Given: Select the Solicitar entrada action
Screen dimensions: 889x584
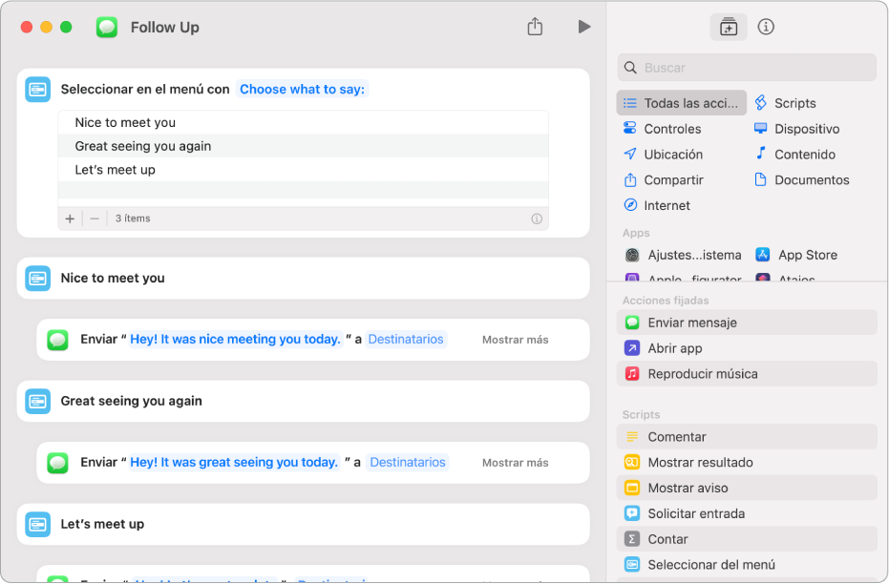Looking at the screenshot, I should pos(747,513).
